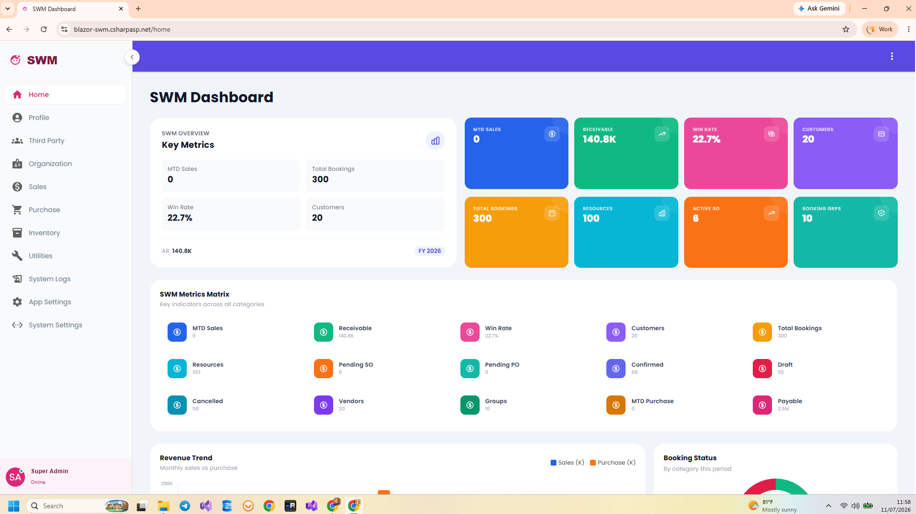Click the card icon on Customers tile
The image size is (916, 514).
click(881, 134)
